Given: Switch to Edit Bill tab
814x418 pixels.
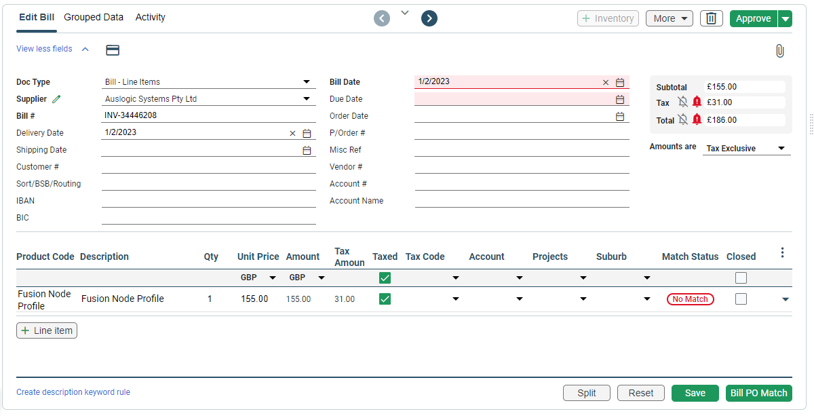Looking at the screenshot, I should coord(37,17).
